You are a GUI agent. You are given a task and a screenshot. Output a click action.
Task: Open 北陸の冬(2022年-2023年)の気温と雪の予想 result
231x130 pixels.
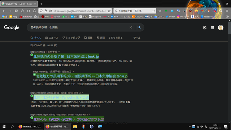click(69, 119)
